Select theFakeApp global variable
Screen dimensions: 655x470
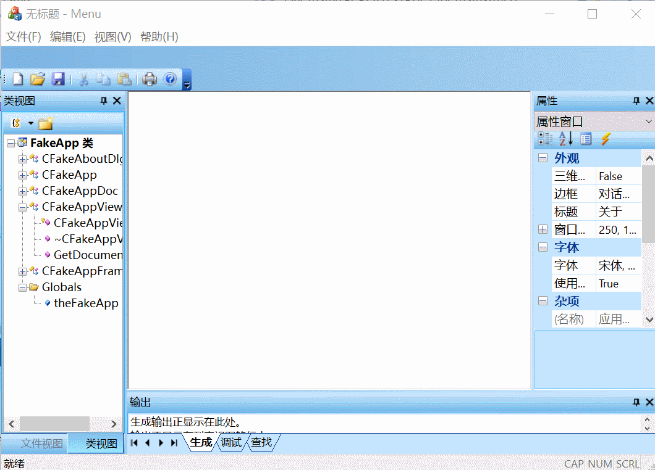point(86,303)
